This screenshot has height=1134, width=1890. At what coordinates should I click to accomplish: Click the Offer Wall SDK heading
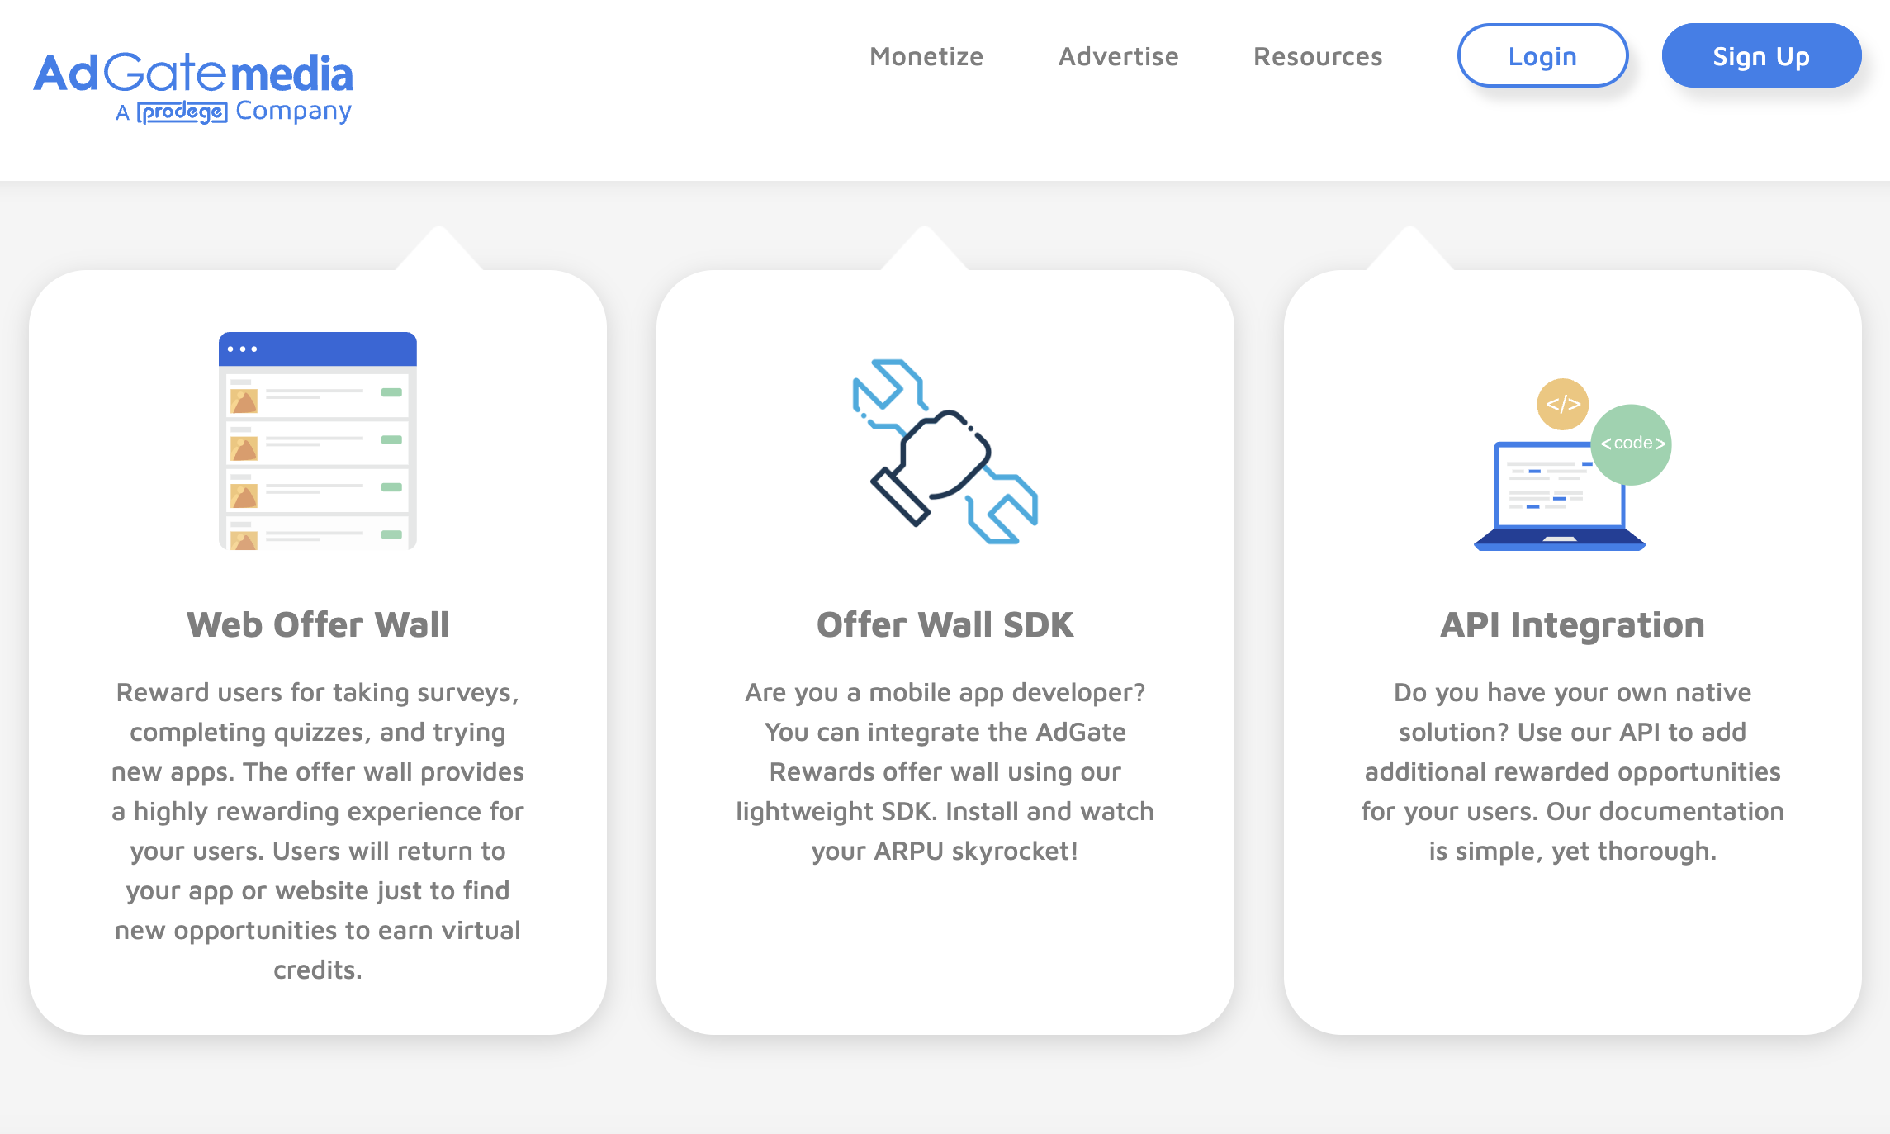[945, 624]
